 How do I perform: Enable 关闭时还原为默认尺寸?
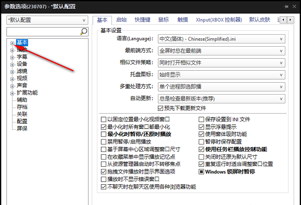pos(201,157)
